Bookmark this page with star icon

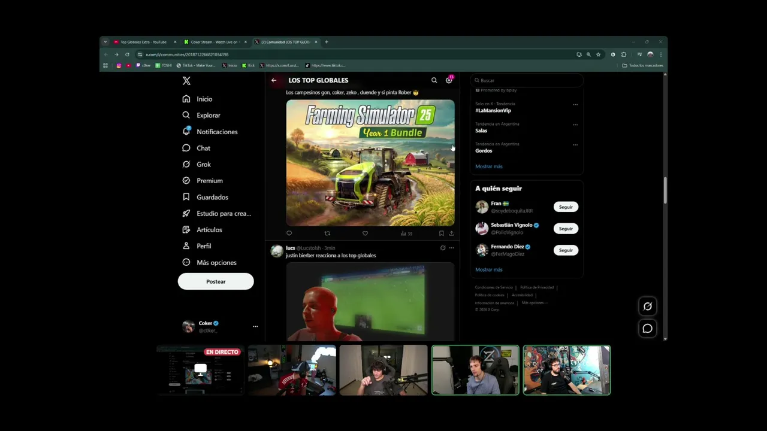pos(598,54)
